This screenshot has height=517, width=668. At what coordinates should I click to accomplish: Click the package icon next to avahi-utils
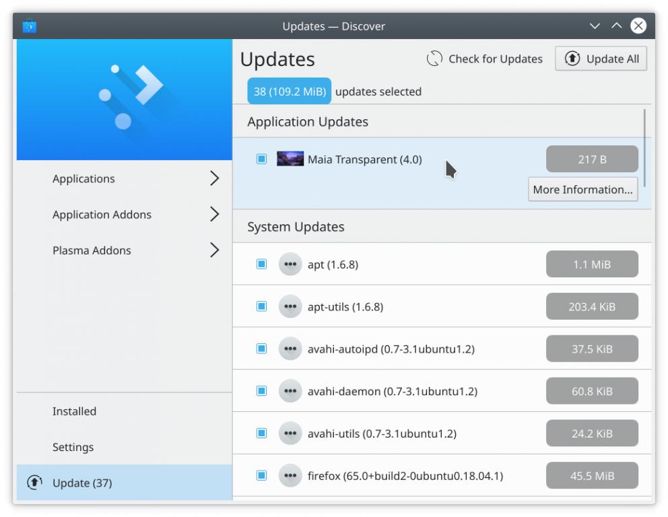pyautogui.click(x=290, y=433)
